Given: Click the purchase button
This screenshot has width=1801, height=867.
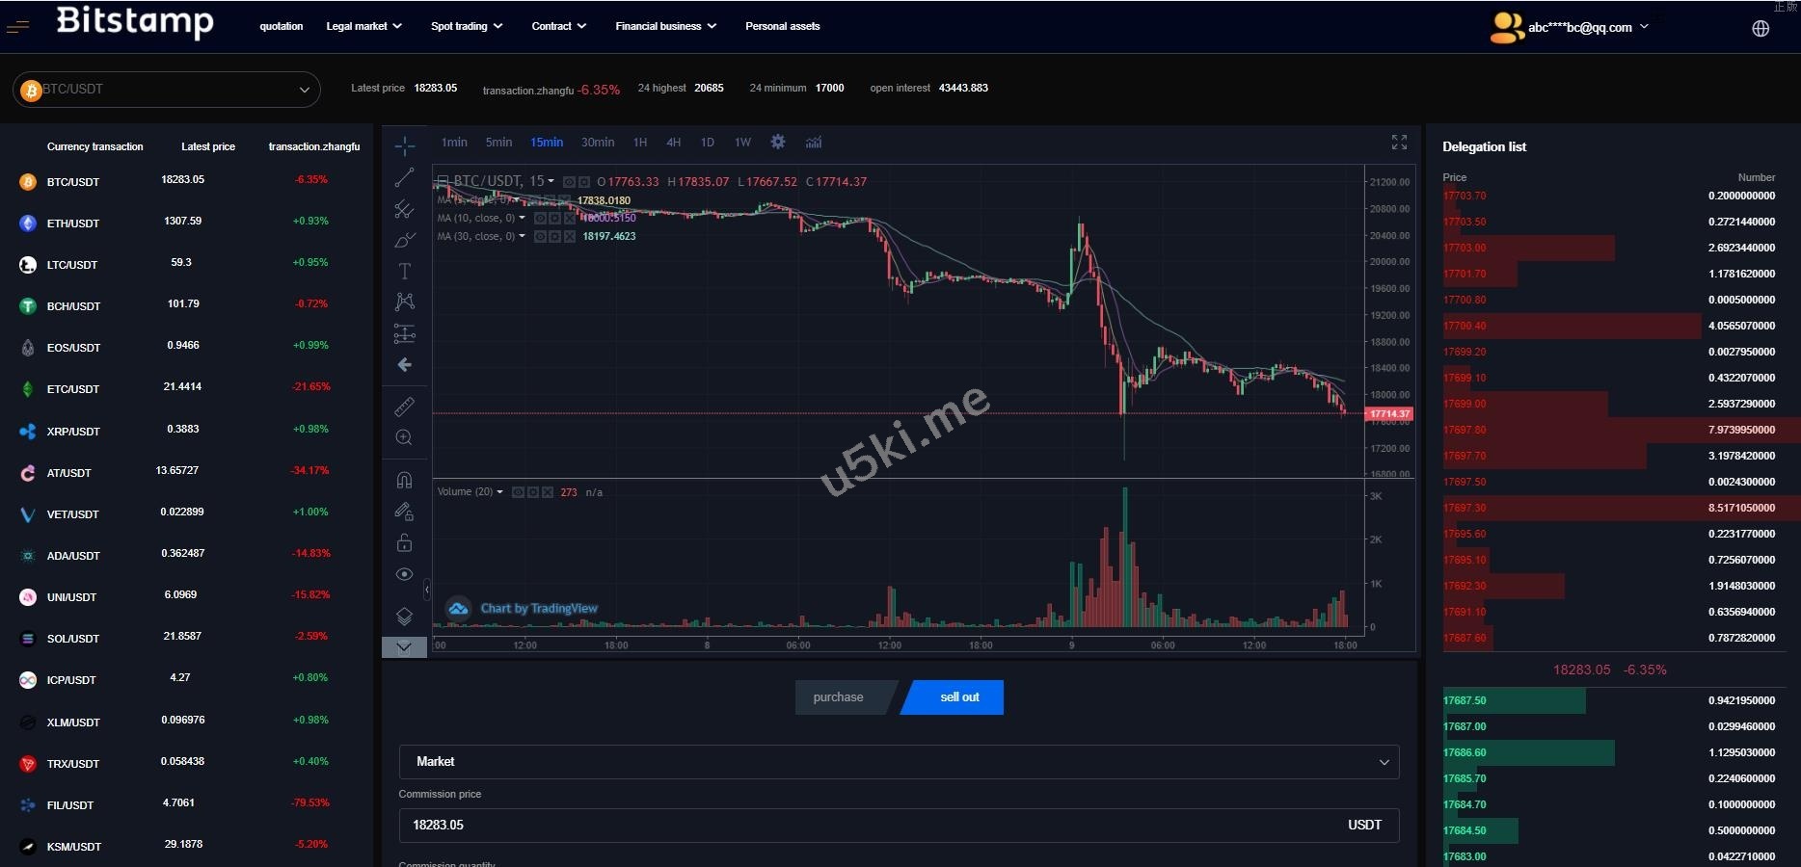Looking at the screenshot, I should pyautogui.click(x=839, y=697).
